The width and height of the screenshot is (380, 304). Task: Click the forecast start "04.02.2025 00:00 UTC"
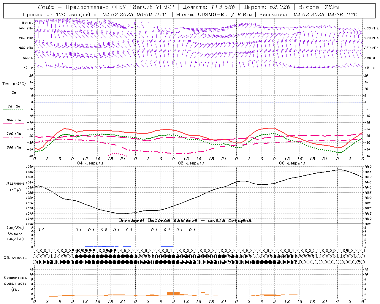pos(134,15)
